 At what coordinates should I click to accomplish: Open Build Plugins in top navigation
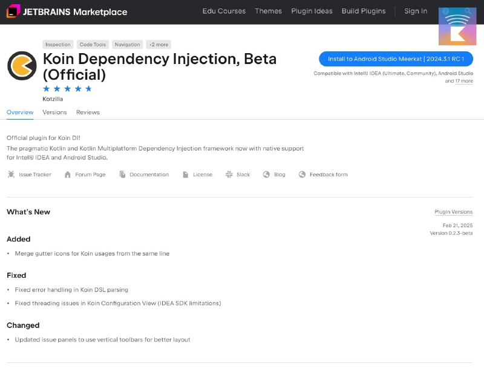pos(364,11)
